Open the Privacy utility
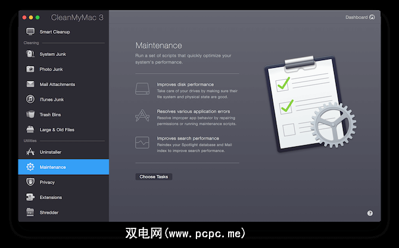This screenshot has width=399, height=248. 64,182
